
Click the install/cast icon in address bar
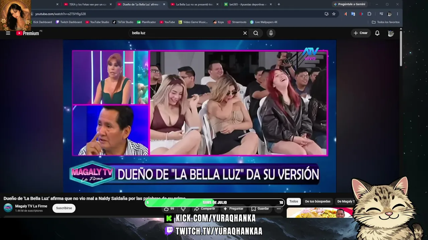pyautogui.click(x=326, y=14)
